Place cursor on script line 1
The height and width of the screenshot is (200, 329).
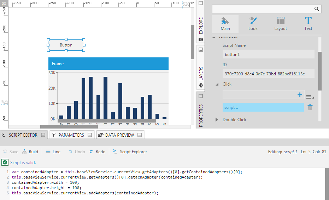[127, 172]
